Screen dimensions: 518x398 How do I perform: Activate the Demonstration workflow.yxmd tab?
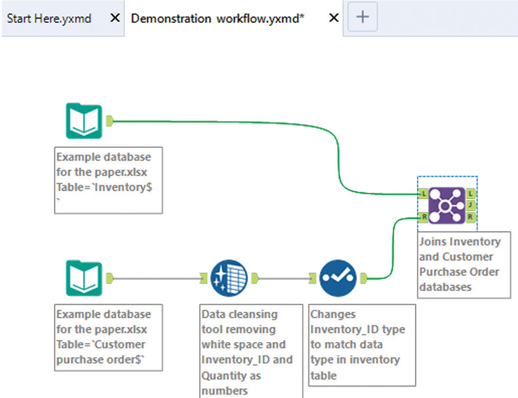pyautogui.click(x=218, y=18)
